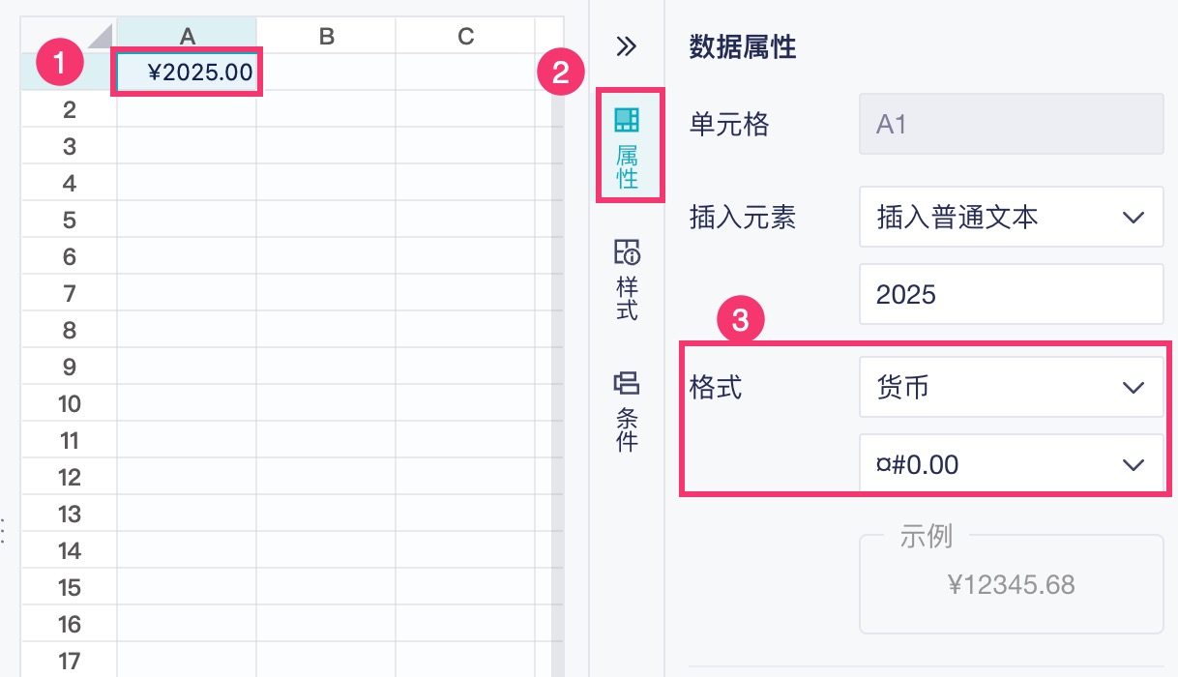Click the text input containing 2025
This screenshot has width=1178, height=677.
point(1011,294)
